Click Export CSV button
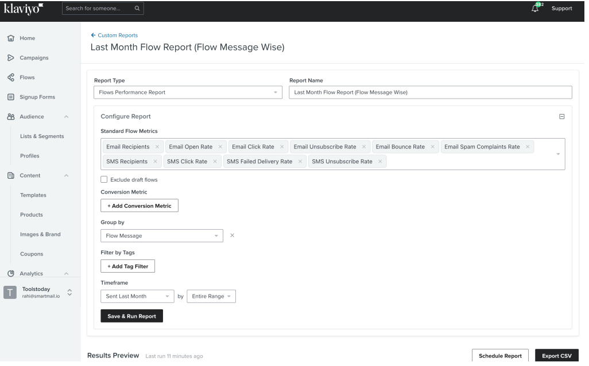Screen dimensions: 589x366 coord(557,356)
